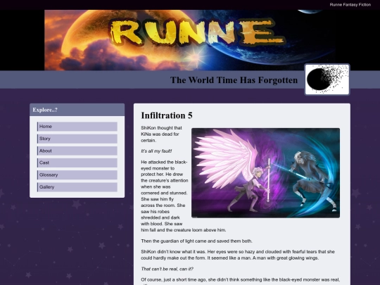Click the paragraph starting 'ShiKon didn't know what it was'
The width and height of the screenshot is (380, 285).
238,255
